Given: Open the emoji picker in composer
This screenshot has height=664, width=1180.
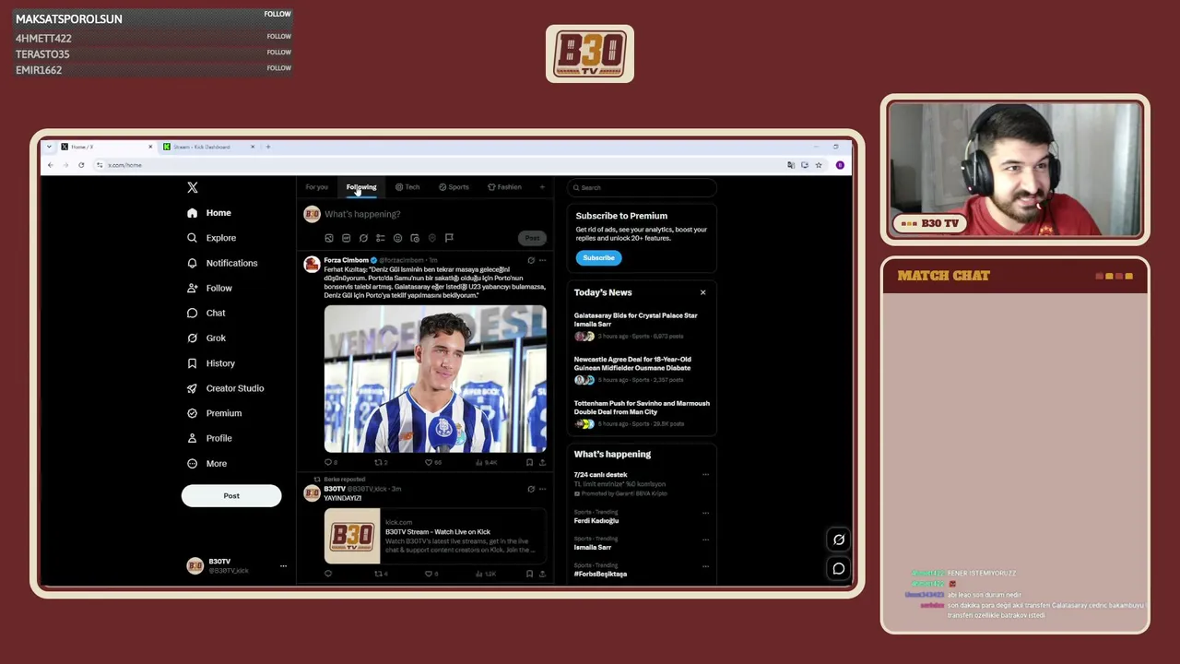Looking at the screenshot, I should click(x=397, y=238).
